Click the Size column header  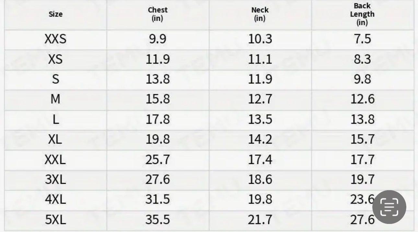tap(55, 14)
